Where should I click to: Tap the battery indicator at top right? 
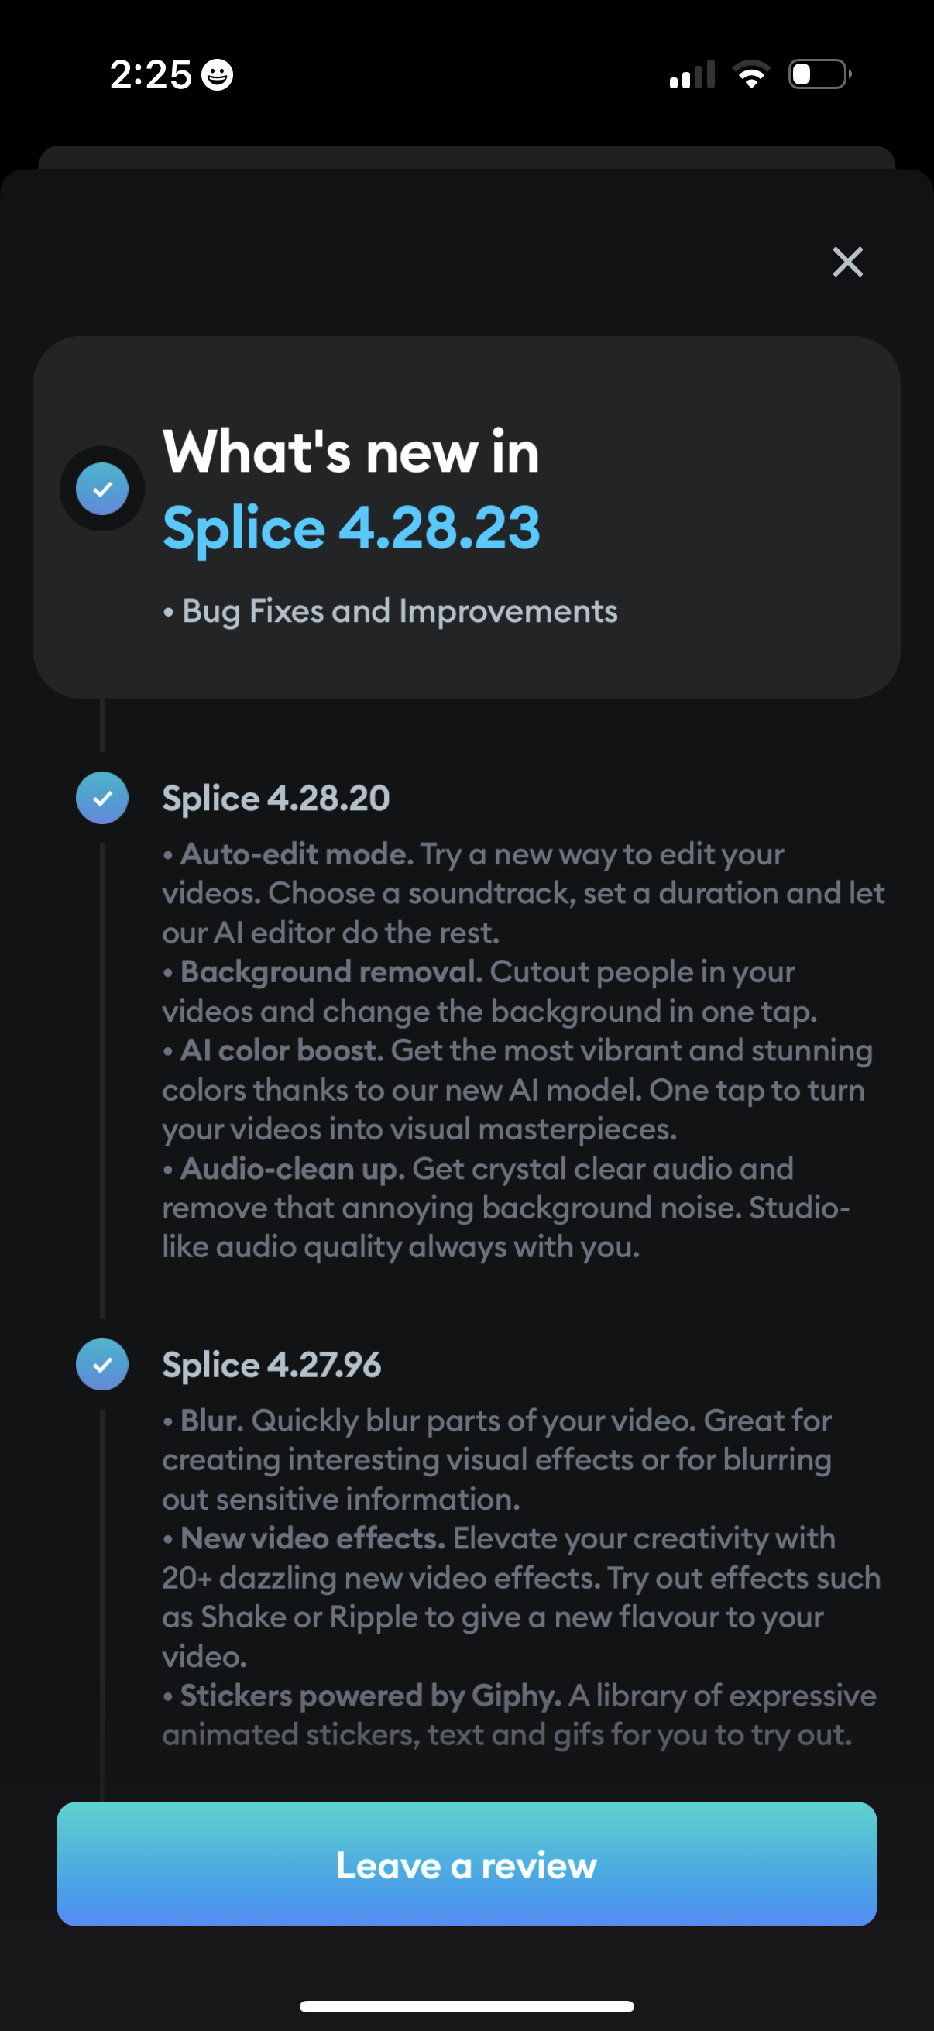817,74
